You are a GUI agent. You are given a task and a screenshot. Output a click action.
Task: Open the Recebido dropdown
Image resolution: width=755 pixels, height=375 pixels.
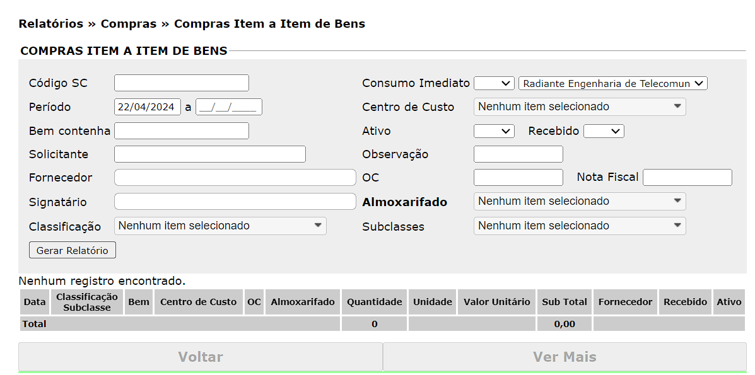(603, 131)
